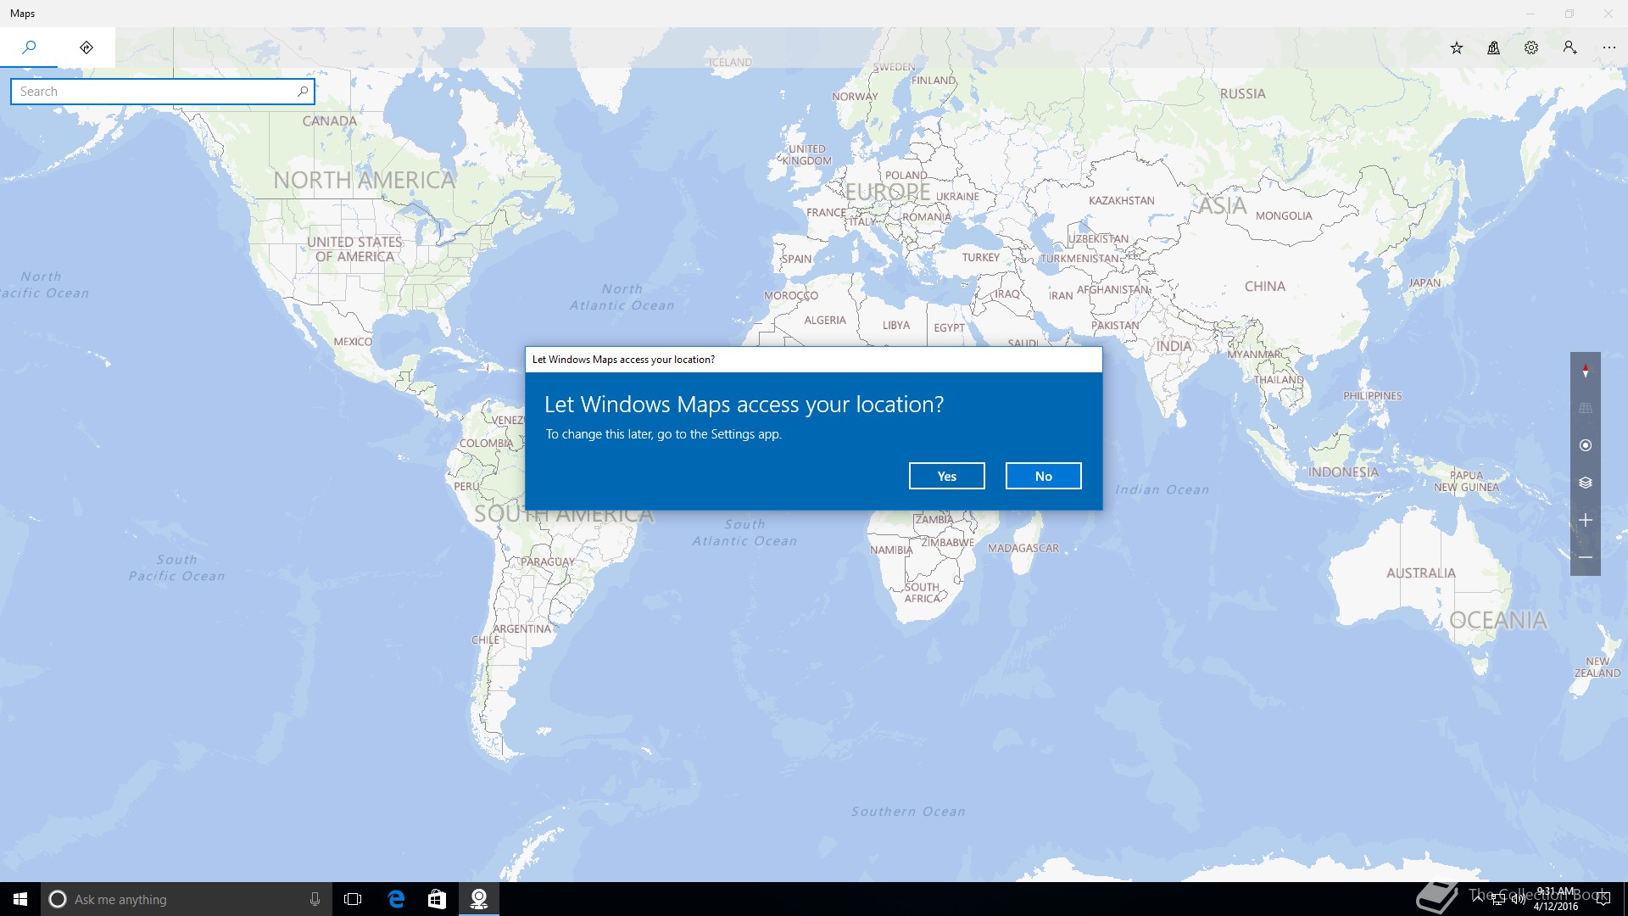Click the Cortana microphone icon
The height and width of the screenshot is (916, 1628).
(x=315, y=899)
